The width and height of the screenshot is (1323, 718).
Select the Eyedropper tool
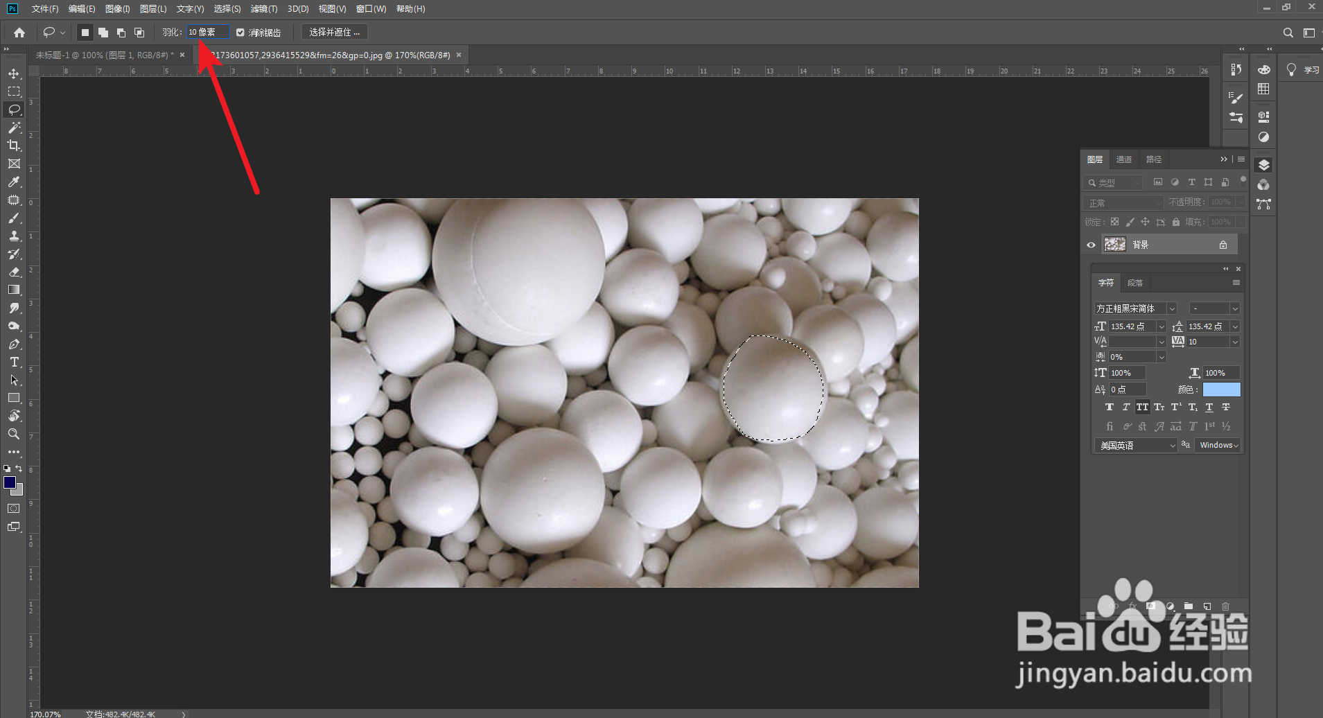pyautogui.click(x=14, y=182)
